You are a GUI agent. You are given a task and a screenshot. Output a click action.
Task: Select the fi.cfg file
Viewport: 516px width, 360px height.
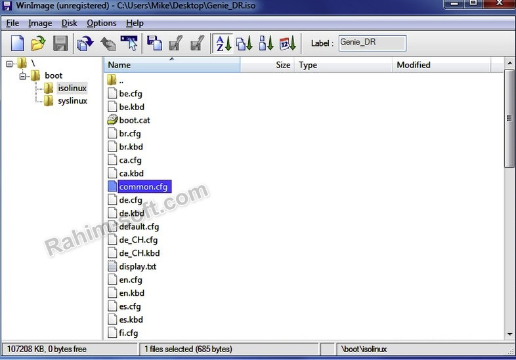[x=128, y=332]
